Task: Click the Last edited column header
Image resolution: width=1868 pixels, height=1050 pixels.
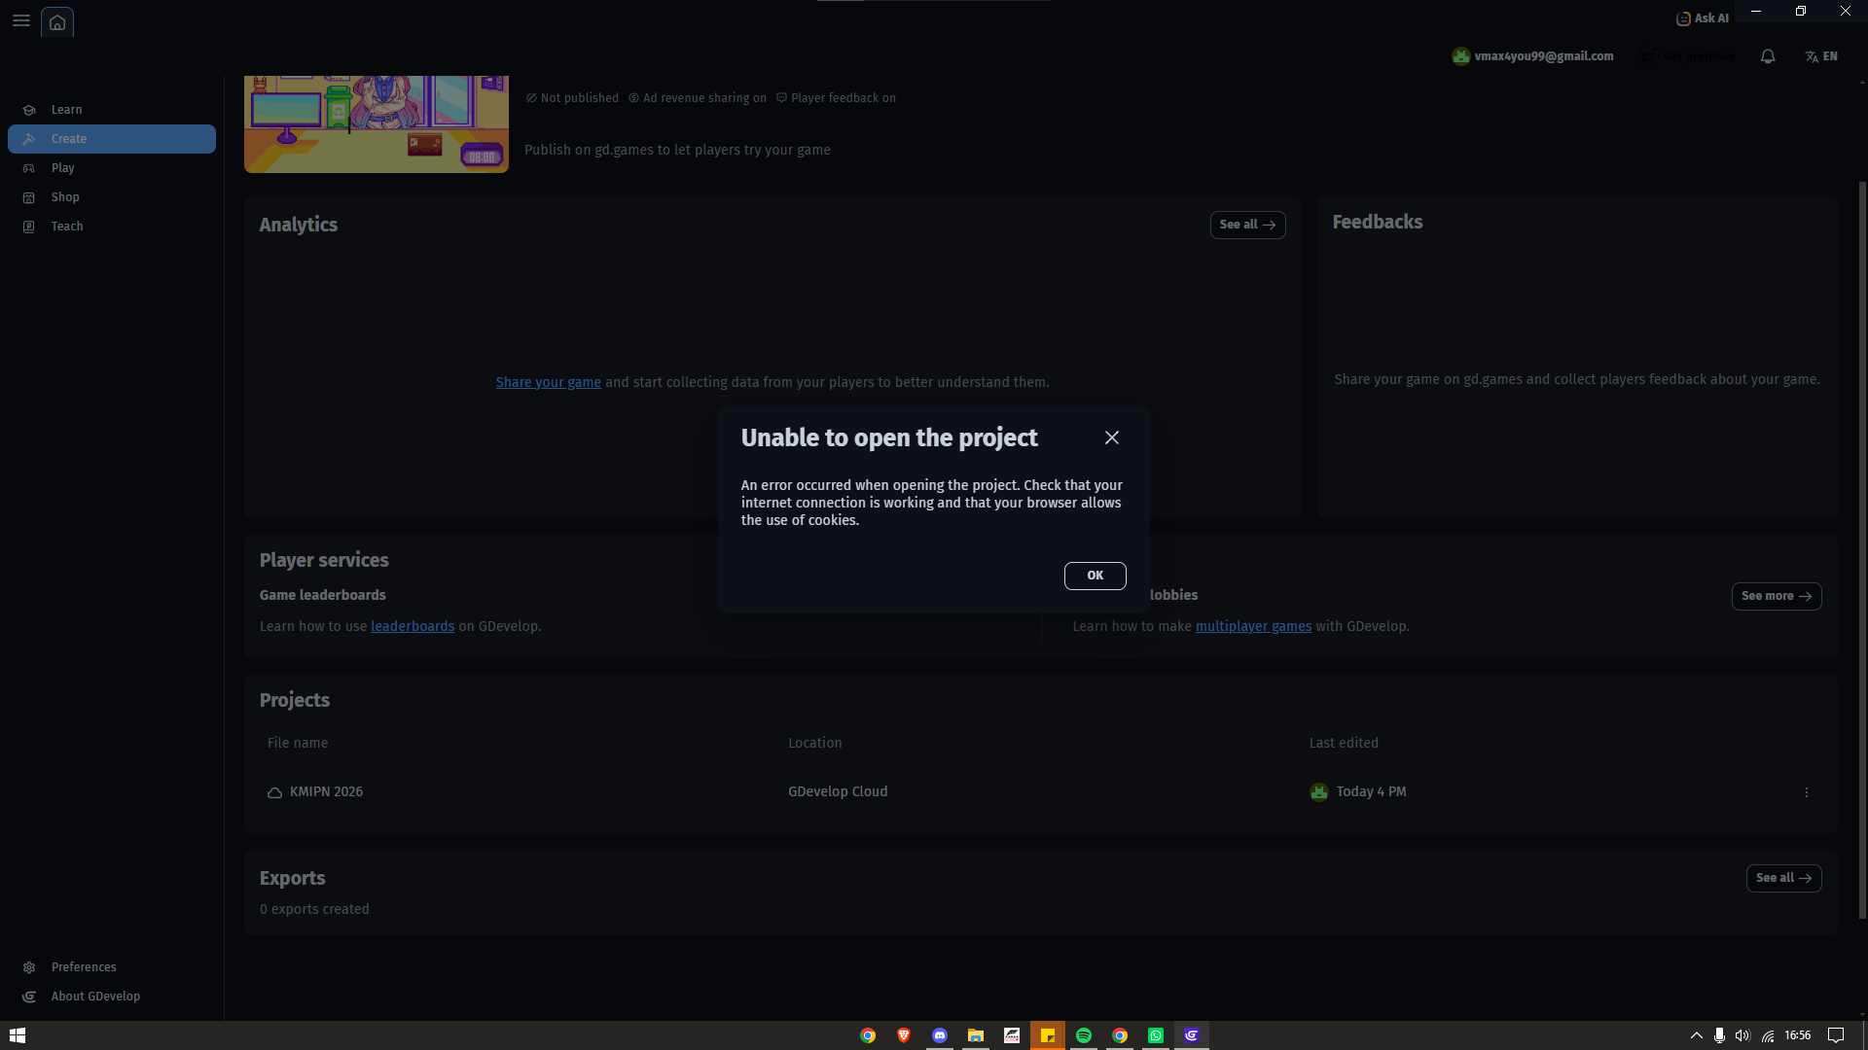Action: click(x=1344, y=743)
